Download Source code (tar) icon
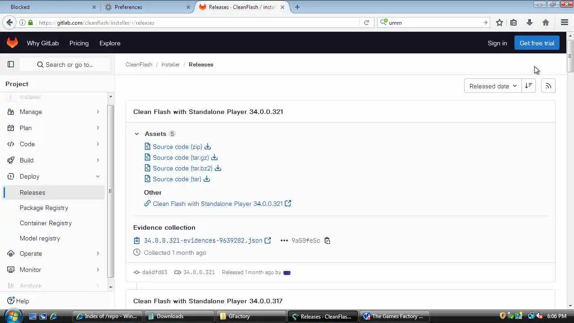 [x=207, y=179]
